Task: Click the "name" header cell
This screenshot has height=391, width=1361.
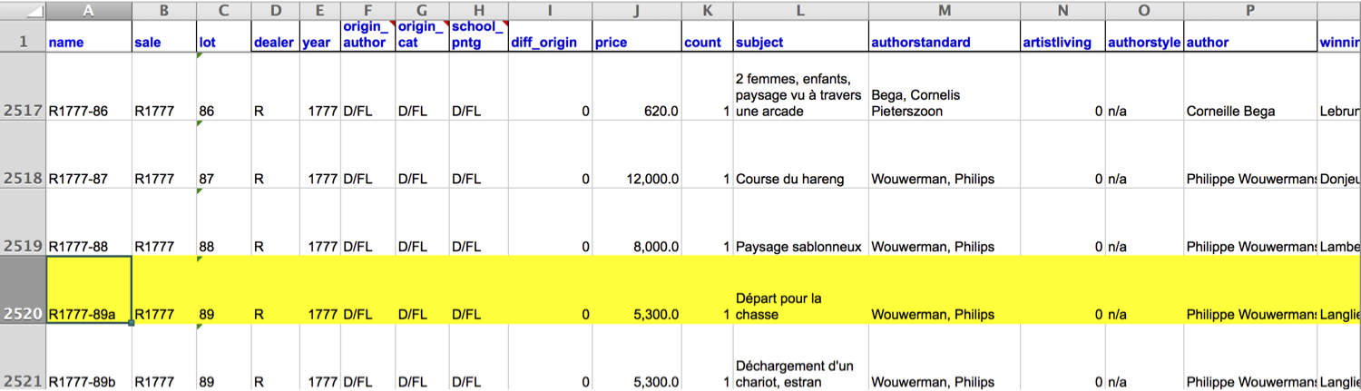Action: click(x=88, y=36)
